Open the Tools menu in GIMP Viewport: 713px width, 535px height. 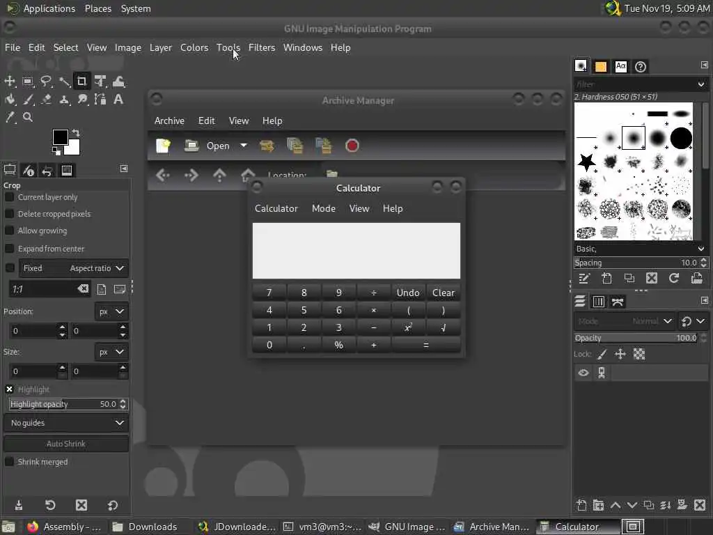pyautogui.click(x=228, y=47)
